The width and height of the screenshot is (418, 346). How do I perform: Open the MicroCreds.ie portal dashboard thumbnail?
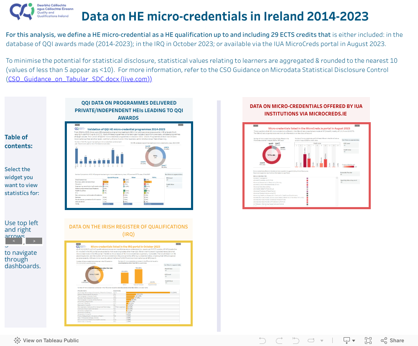point(306,166)
